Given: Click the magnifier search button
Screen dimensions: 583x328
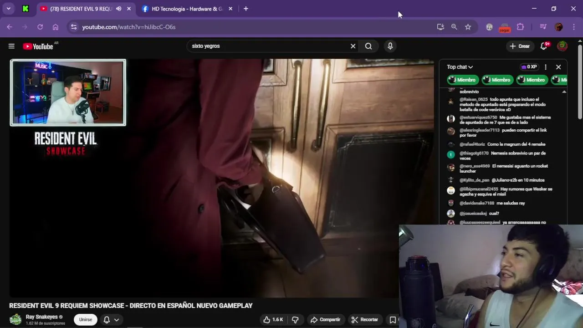Looking at the screenshot, I should pyautogui.click(x=368, y=46).
